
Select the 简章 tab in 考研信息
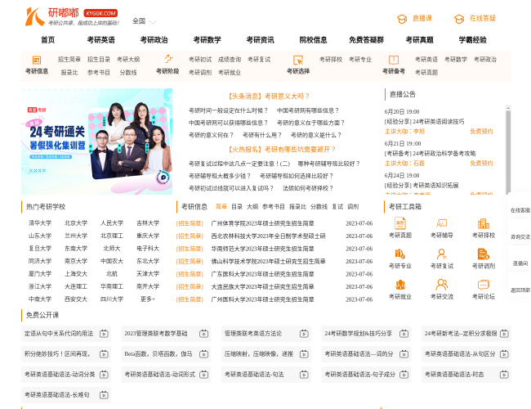coord(221,206)
